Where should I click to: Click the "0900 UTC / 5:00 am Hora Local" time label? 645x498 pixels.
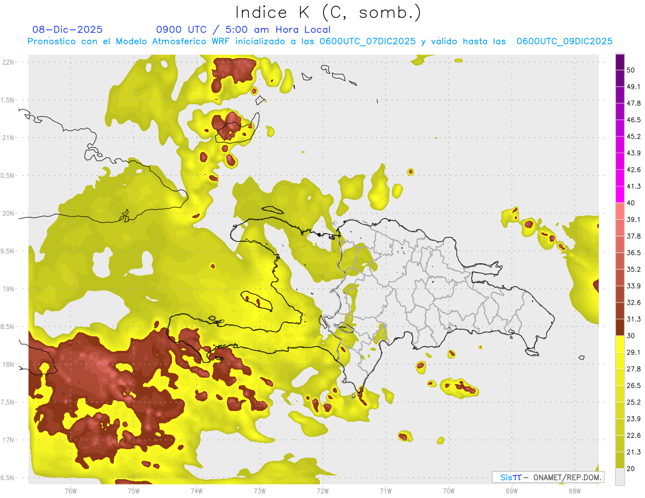243,30
